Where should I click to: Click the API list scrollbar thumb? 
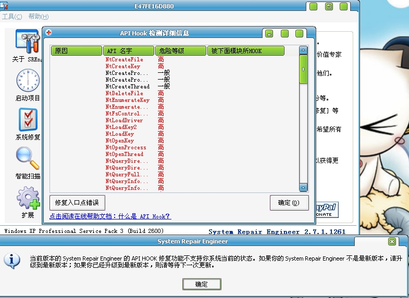coord(303,69)
